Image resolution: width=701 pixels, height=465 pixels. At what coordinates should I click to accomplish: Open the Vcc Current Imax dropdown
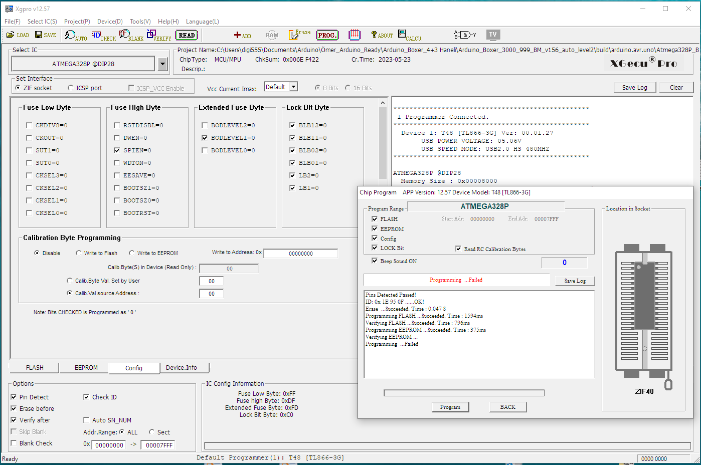(x=293, y=87)
